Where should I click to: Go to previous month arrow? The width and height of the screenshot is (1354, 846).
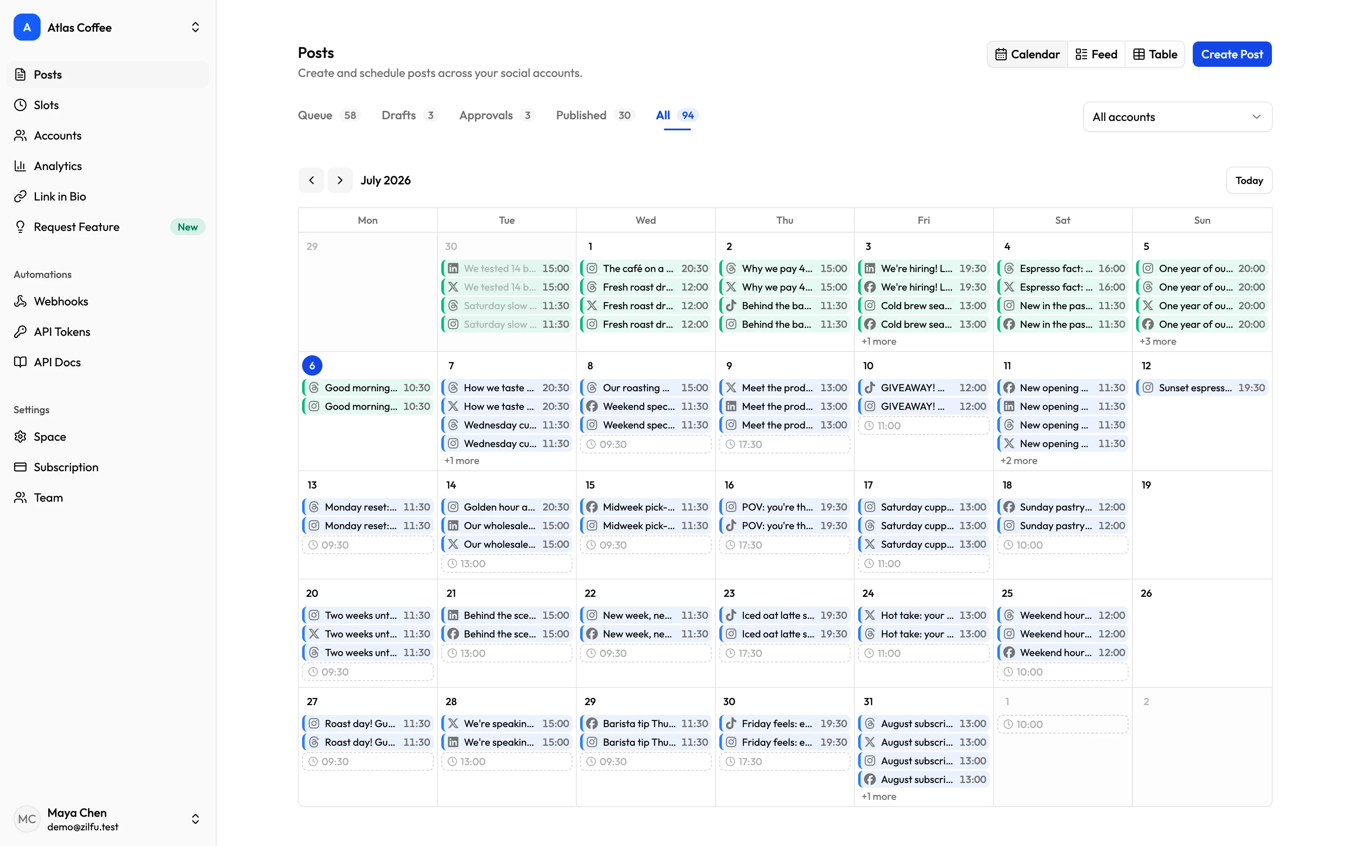tap(311, 180)
